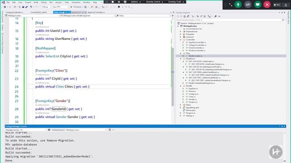
Task: Open the Remote Control dropdown
Action: [x=155, y=2]
